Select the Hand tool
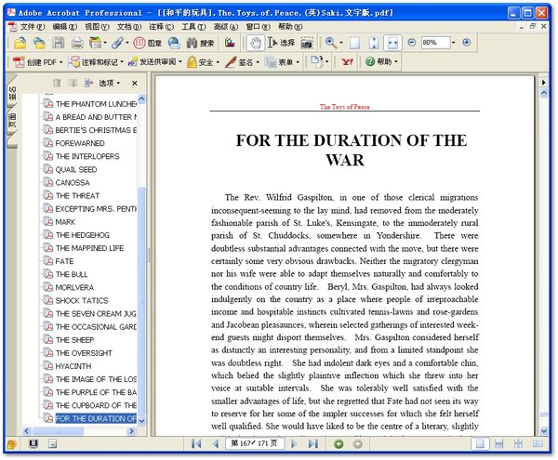The height and width of the screenshot is (460, 558). coord(255,43)
